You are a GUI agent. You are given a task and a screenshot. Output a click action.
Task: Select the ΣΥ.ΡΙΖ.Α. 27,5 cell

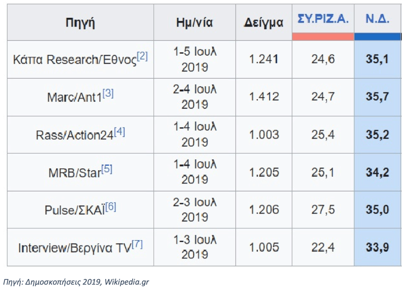click(x=323, y=210)
